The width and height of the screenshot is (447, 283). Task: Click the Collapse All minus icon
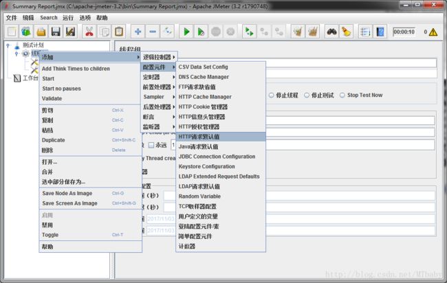point(153,32)
